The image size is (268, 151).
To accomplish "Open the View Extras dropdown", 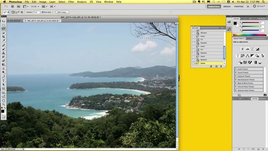I will [26, 7].
